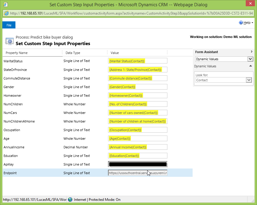
Task: Collapse the Dynamic Values section
Action: click(x=250, y=66)
